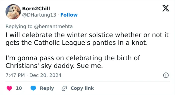Open the Born2Chill display name
Viewport: 175px width, 95px height.
point(36,9)
